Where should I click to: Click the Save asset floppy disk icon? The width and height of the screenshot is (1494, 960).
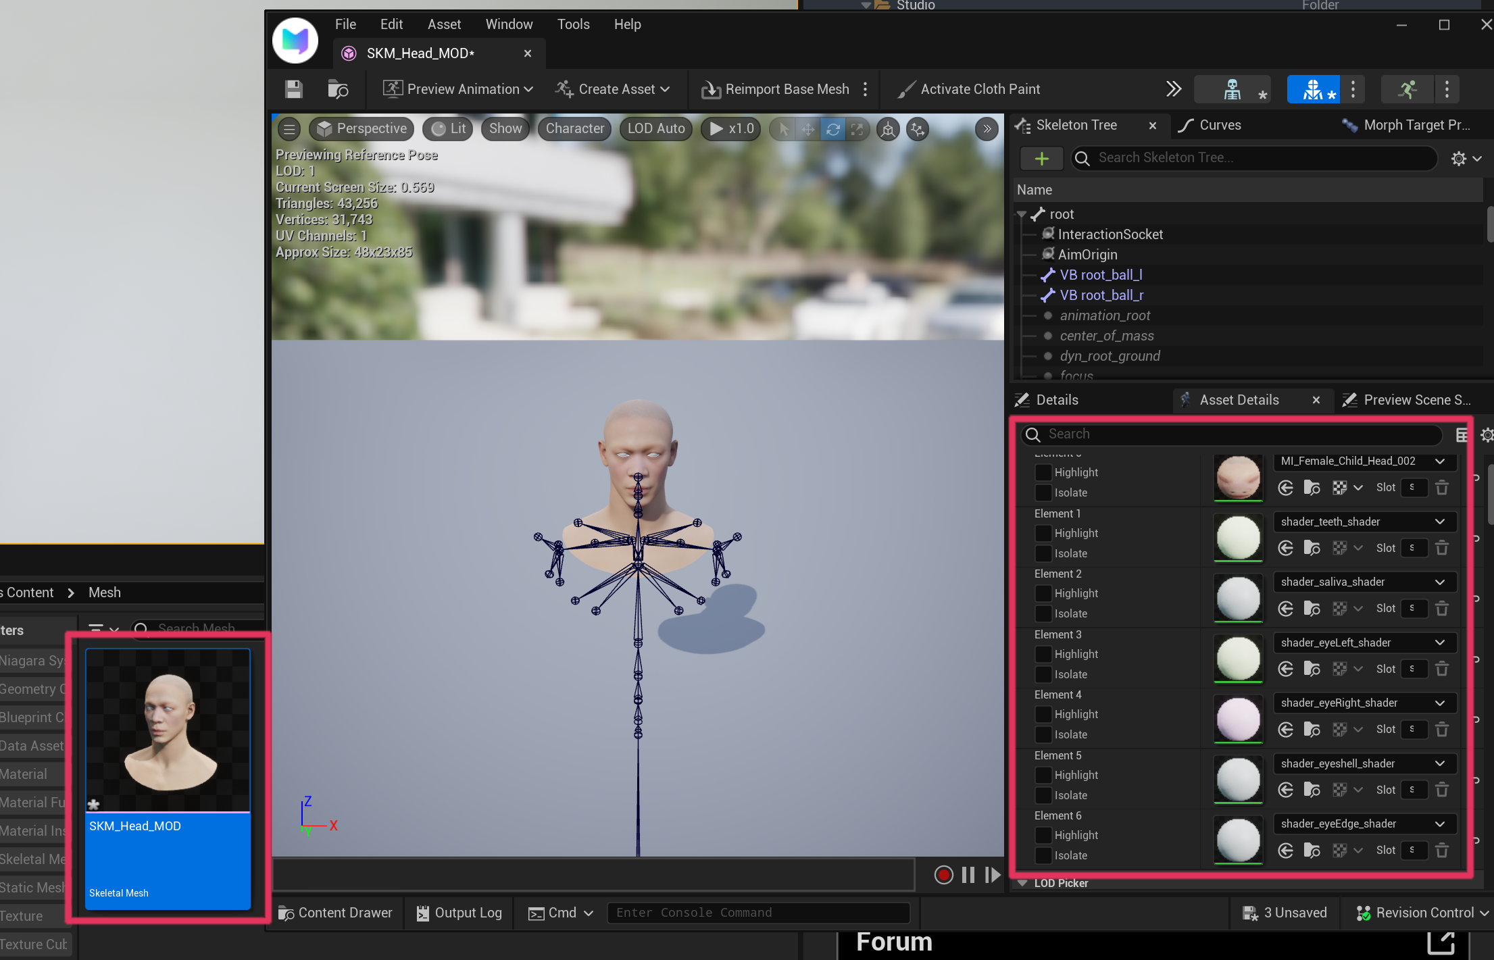tap(293, 89)
